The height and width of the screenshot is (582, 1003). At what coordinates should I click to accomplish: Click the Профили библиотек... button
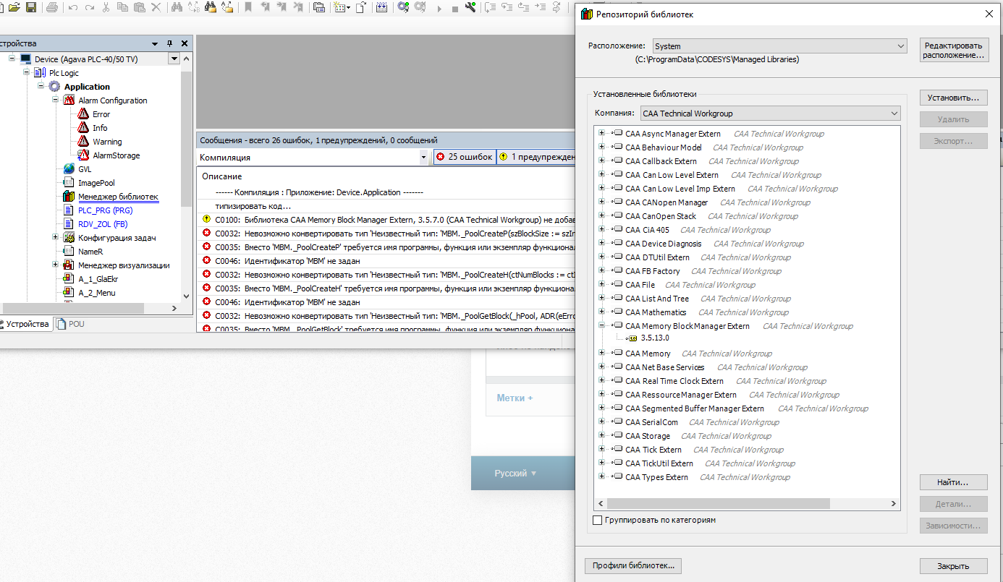[633, 566]
